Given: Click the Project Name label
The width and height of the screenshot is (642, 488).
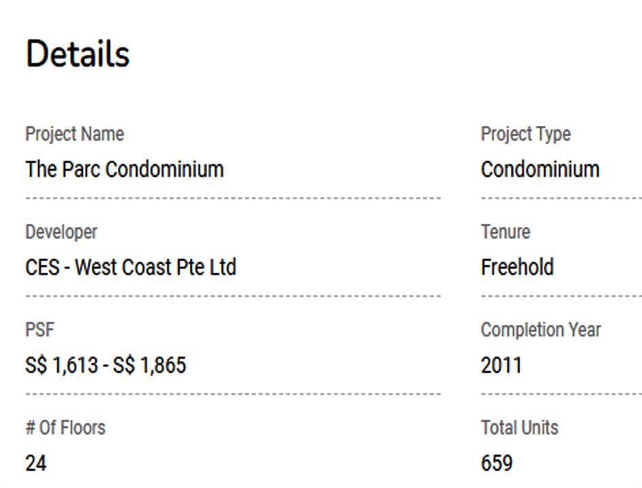Looking at the screenshot, I should coord(75,134).
